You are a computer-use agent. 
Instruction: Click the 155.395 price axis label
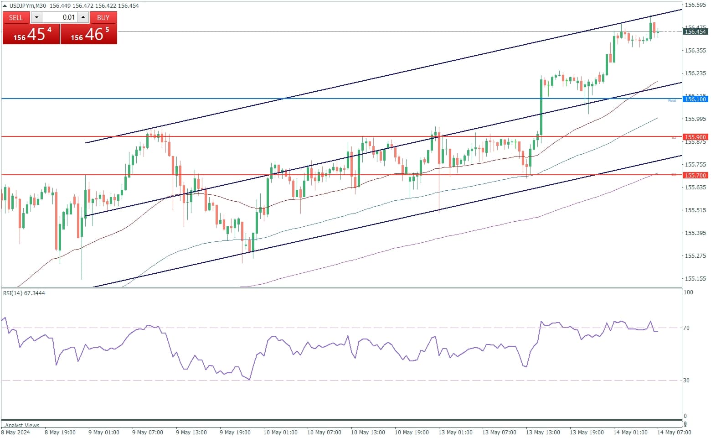(x=696, y=233)
